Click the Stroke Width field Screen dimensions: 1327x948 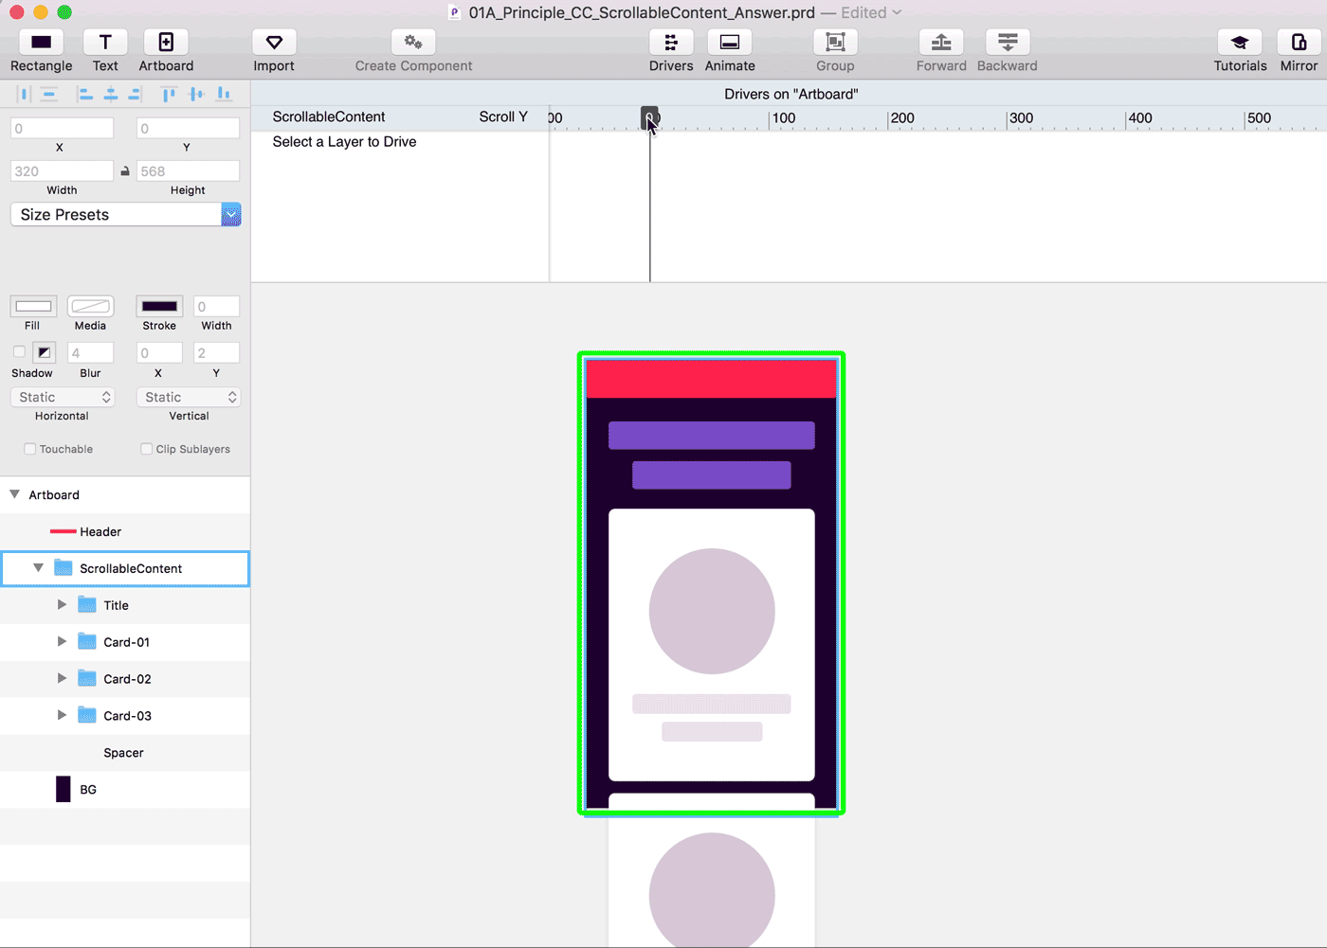[216, 306]
